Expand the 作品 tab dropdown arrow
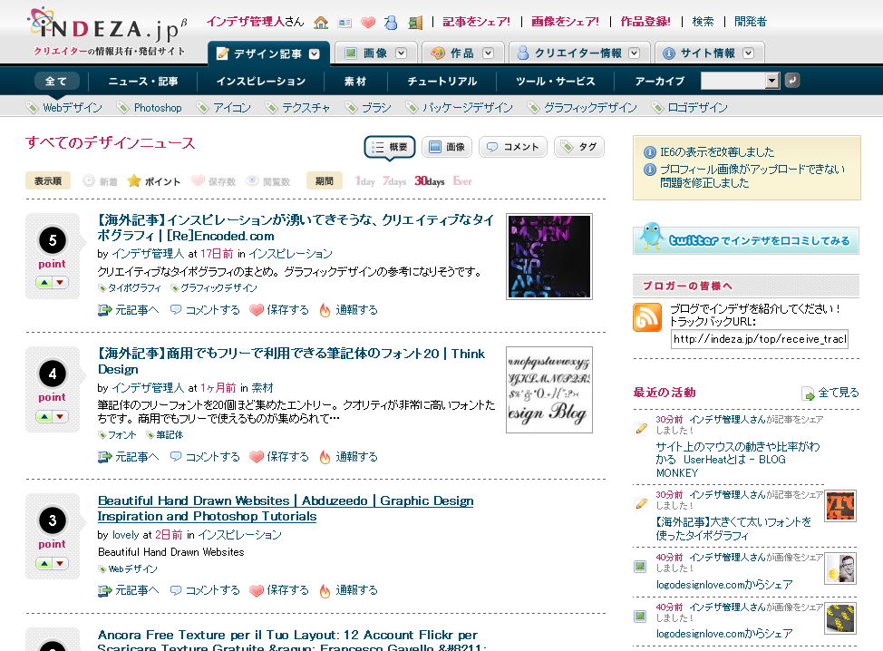883x651 pixels. (489, 53)
